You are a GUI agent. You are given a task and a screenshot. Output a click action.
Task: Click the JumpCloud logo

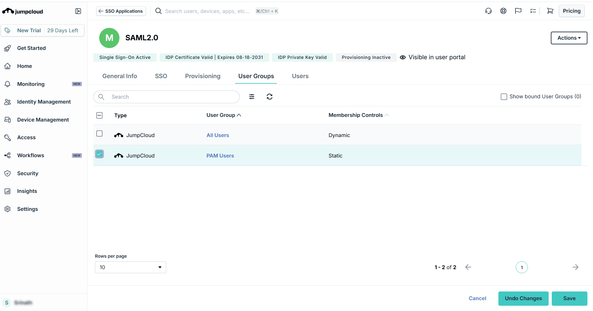(23, 11)
